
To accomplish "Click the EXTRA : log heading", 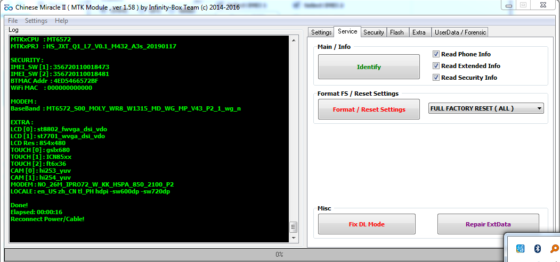I will tap(22, 122).
